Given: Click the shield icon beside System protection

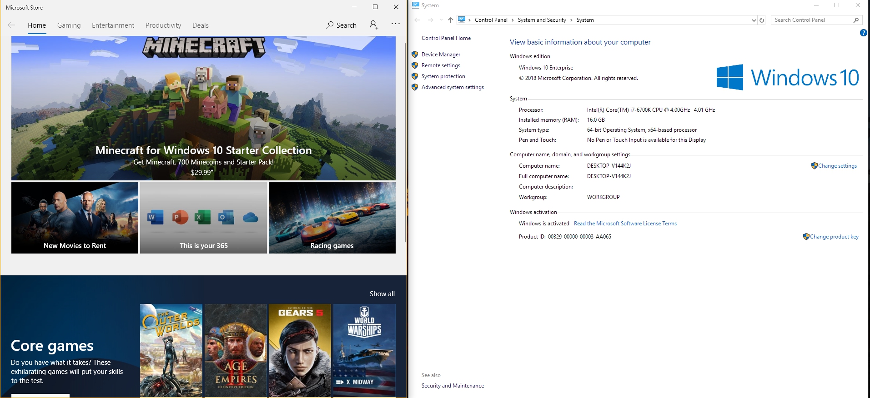Looking at the screenshot, I should coord(415,76).
